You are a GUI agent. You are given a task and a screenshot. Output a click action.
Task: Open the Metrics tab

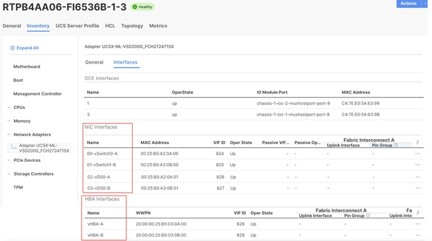tap(158, 26)
